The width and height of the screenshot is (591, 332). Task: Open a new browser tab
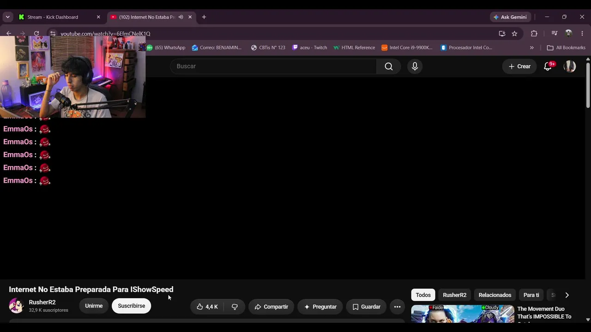click(204, 17)
